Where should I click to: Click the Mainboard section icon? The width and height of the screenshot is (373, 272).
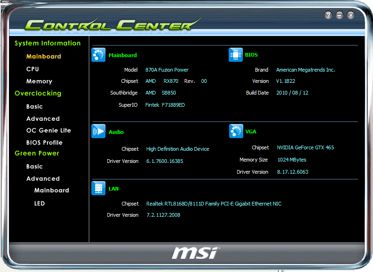click(x=98, y=55)
